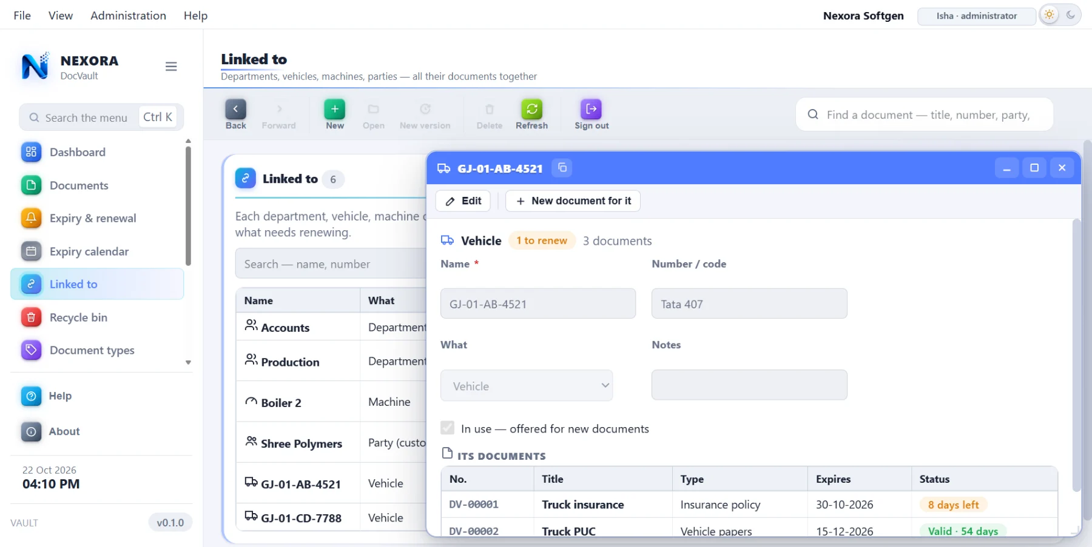Click sidebar scroll down arrow

click(x=188, y=362)
